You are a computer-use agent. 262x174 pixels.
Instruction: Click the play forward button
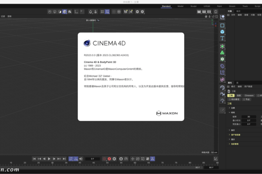coord(49,159)
